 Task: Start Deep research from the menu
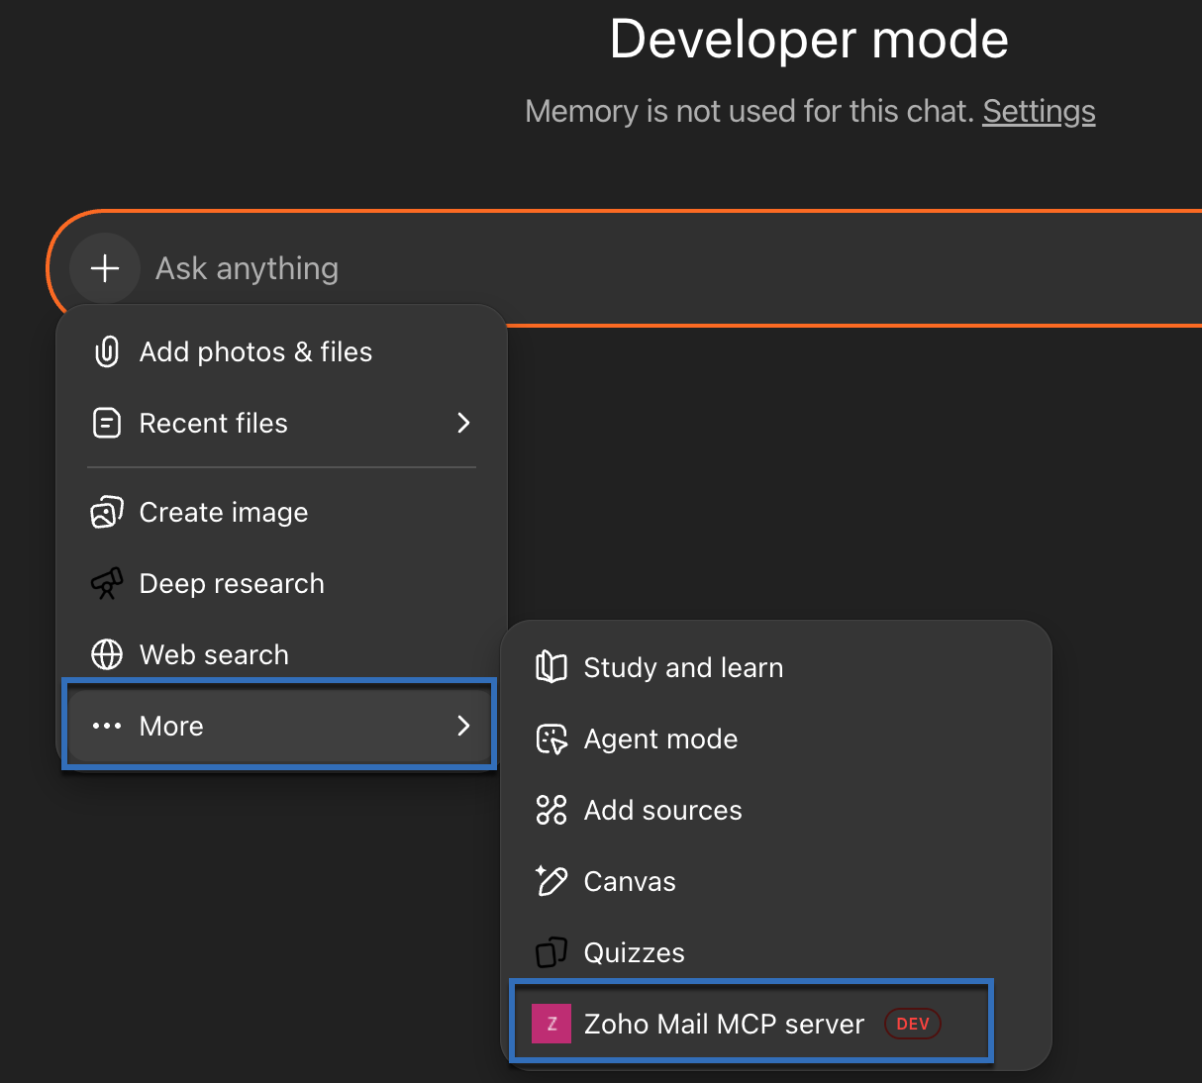tap(282, 583)
